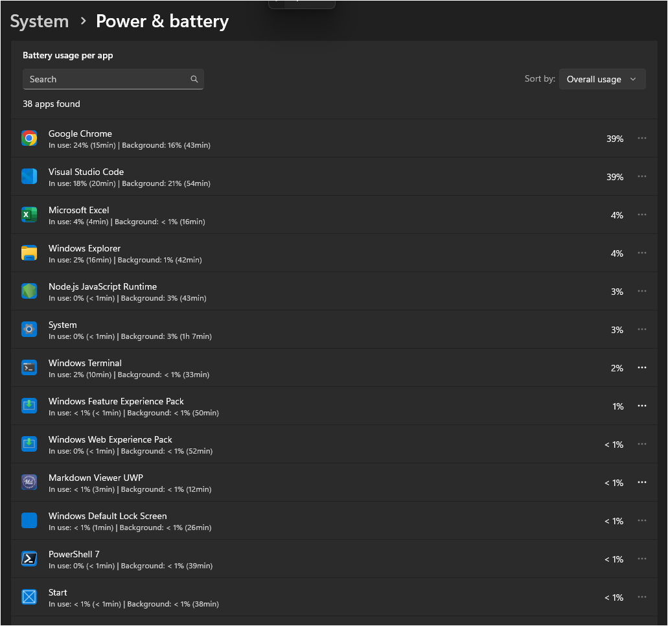Click the System gear app icon

point(29,329)
